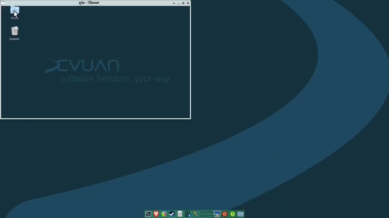Close the xfce - Thunar window
Viewport: 389px width, 218px height.
(x=188, y=3)
